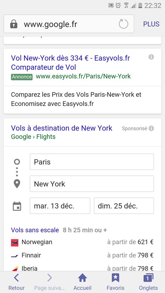The height and width of the screenshot is (293, 165).
Task: Tap the calendar icon beside dates
Action: (x=17, y=206)
